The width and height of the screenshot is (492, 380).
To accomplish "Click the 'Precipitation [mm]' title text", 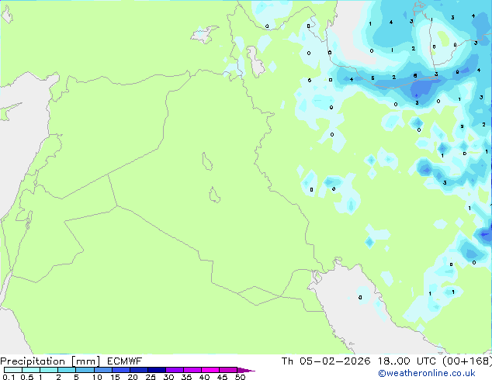I will [x=50, y=361].
